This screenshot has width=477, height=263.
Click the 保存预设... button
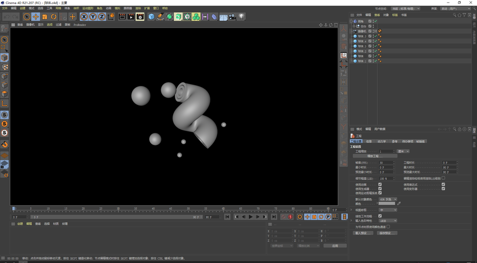(x=387, y=233)
